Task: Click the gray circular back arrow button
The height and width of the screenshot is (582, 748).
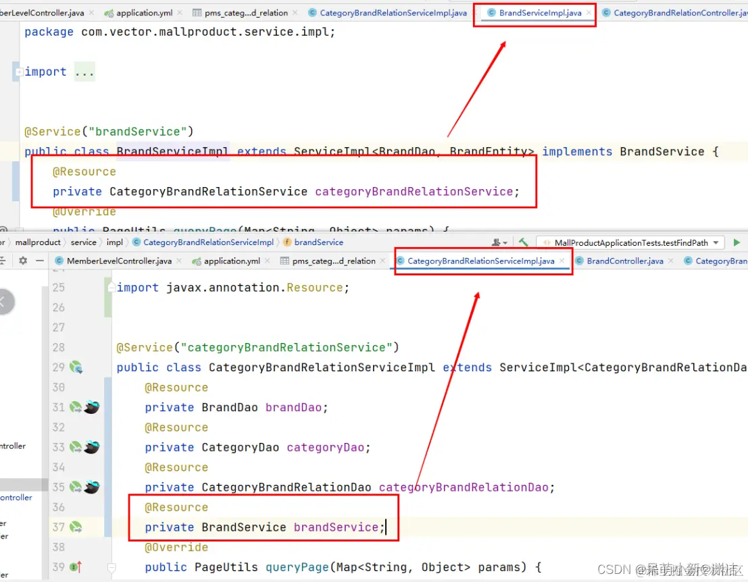Action: 3,302
